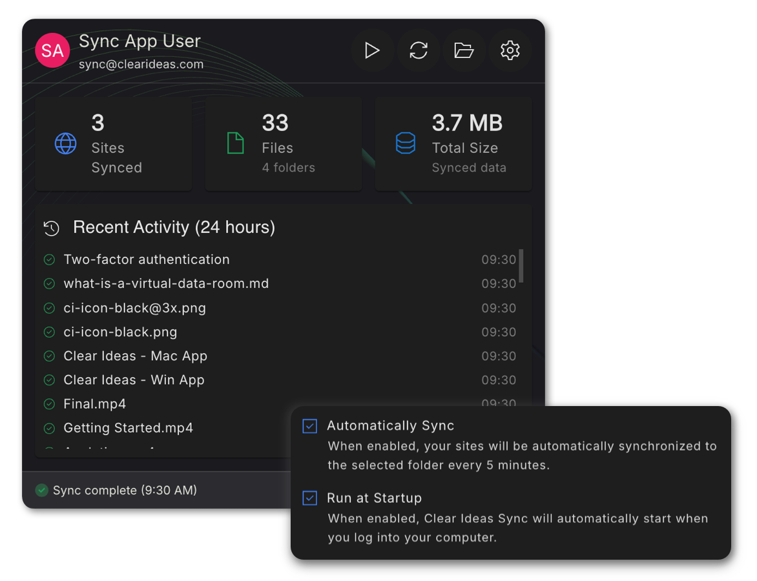This screenshot has height=581, width=757.
Task: Click the sync@clearideas.com account email
Action: [141, 65]
